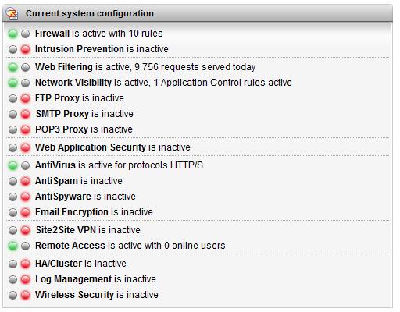Click the green indicator beside Remote Access
Image resolution: width=400 pixels, height=312 pixels.
[12, 246]
